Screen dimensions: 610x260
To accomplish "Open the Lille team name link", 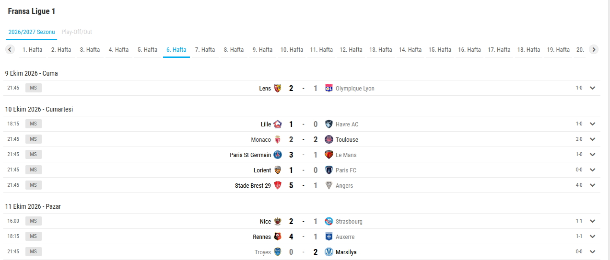I will click(266, 124).
